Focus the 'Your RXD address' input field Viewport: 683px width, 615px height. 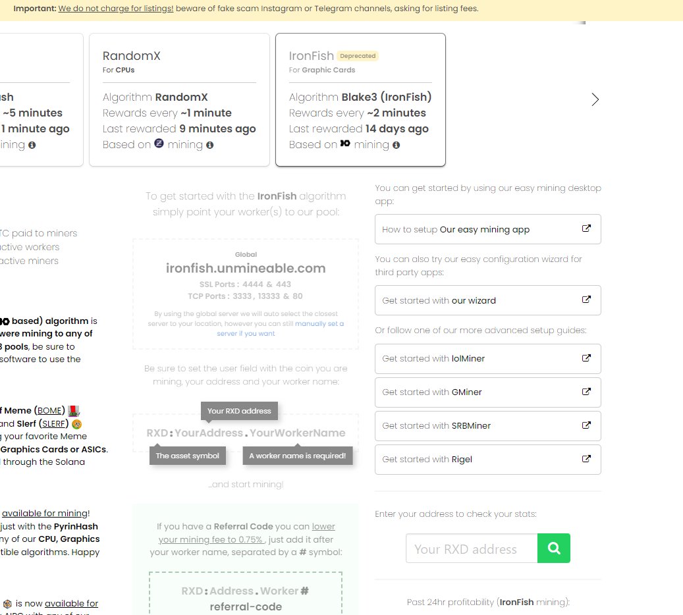pyautogui.click(x=472, y=548)
